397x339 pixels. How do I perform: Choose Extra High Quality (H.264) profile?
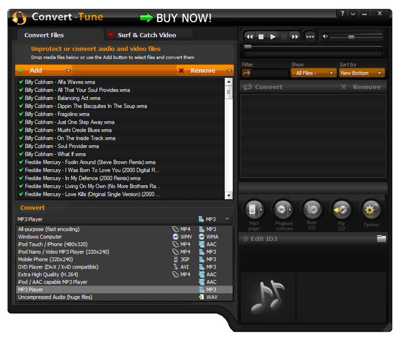tap(124, 274)
